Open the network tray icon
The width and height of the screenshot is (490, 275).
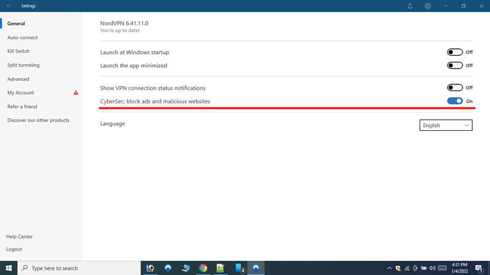point(407,268)
